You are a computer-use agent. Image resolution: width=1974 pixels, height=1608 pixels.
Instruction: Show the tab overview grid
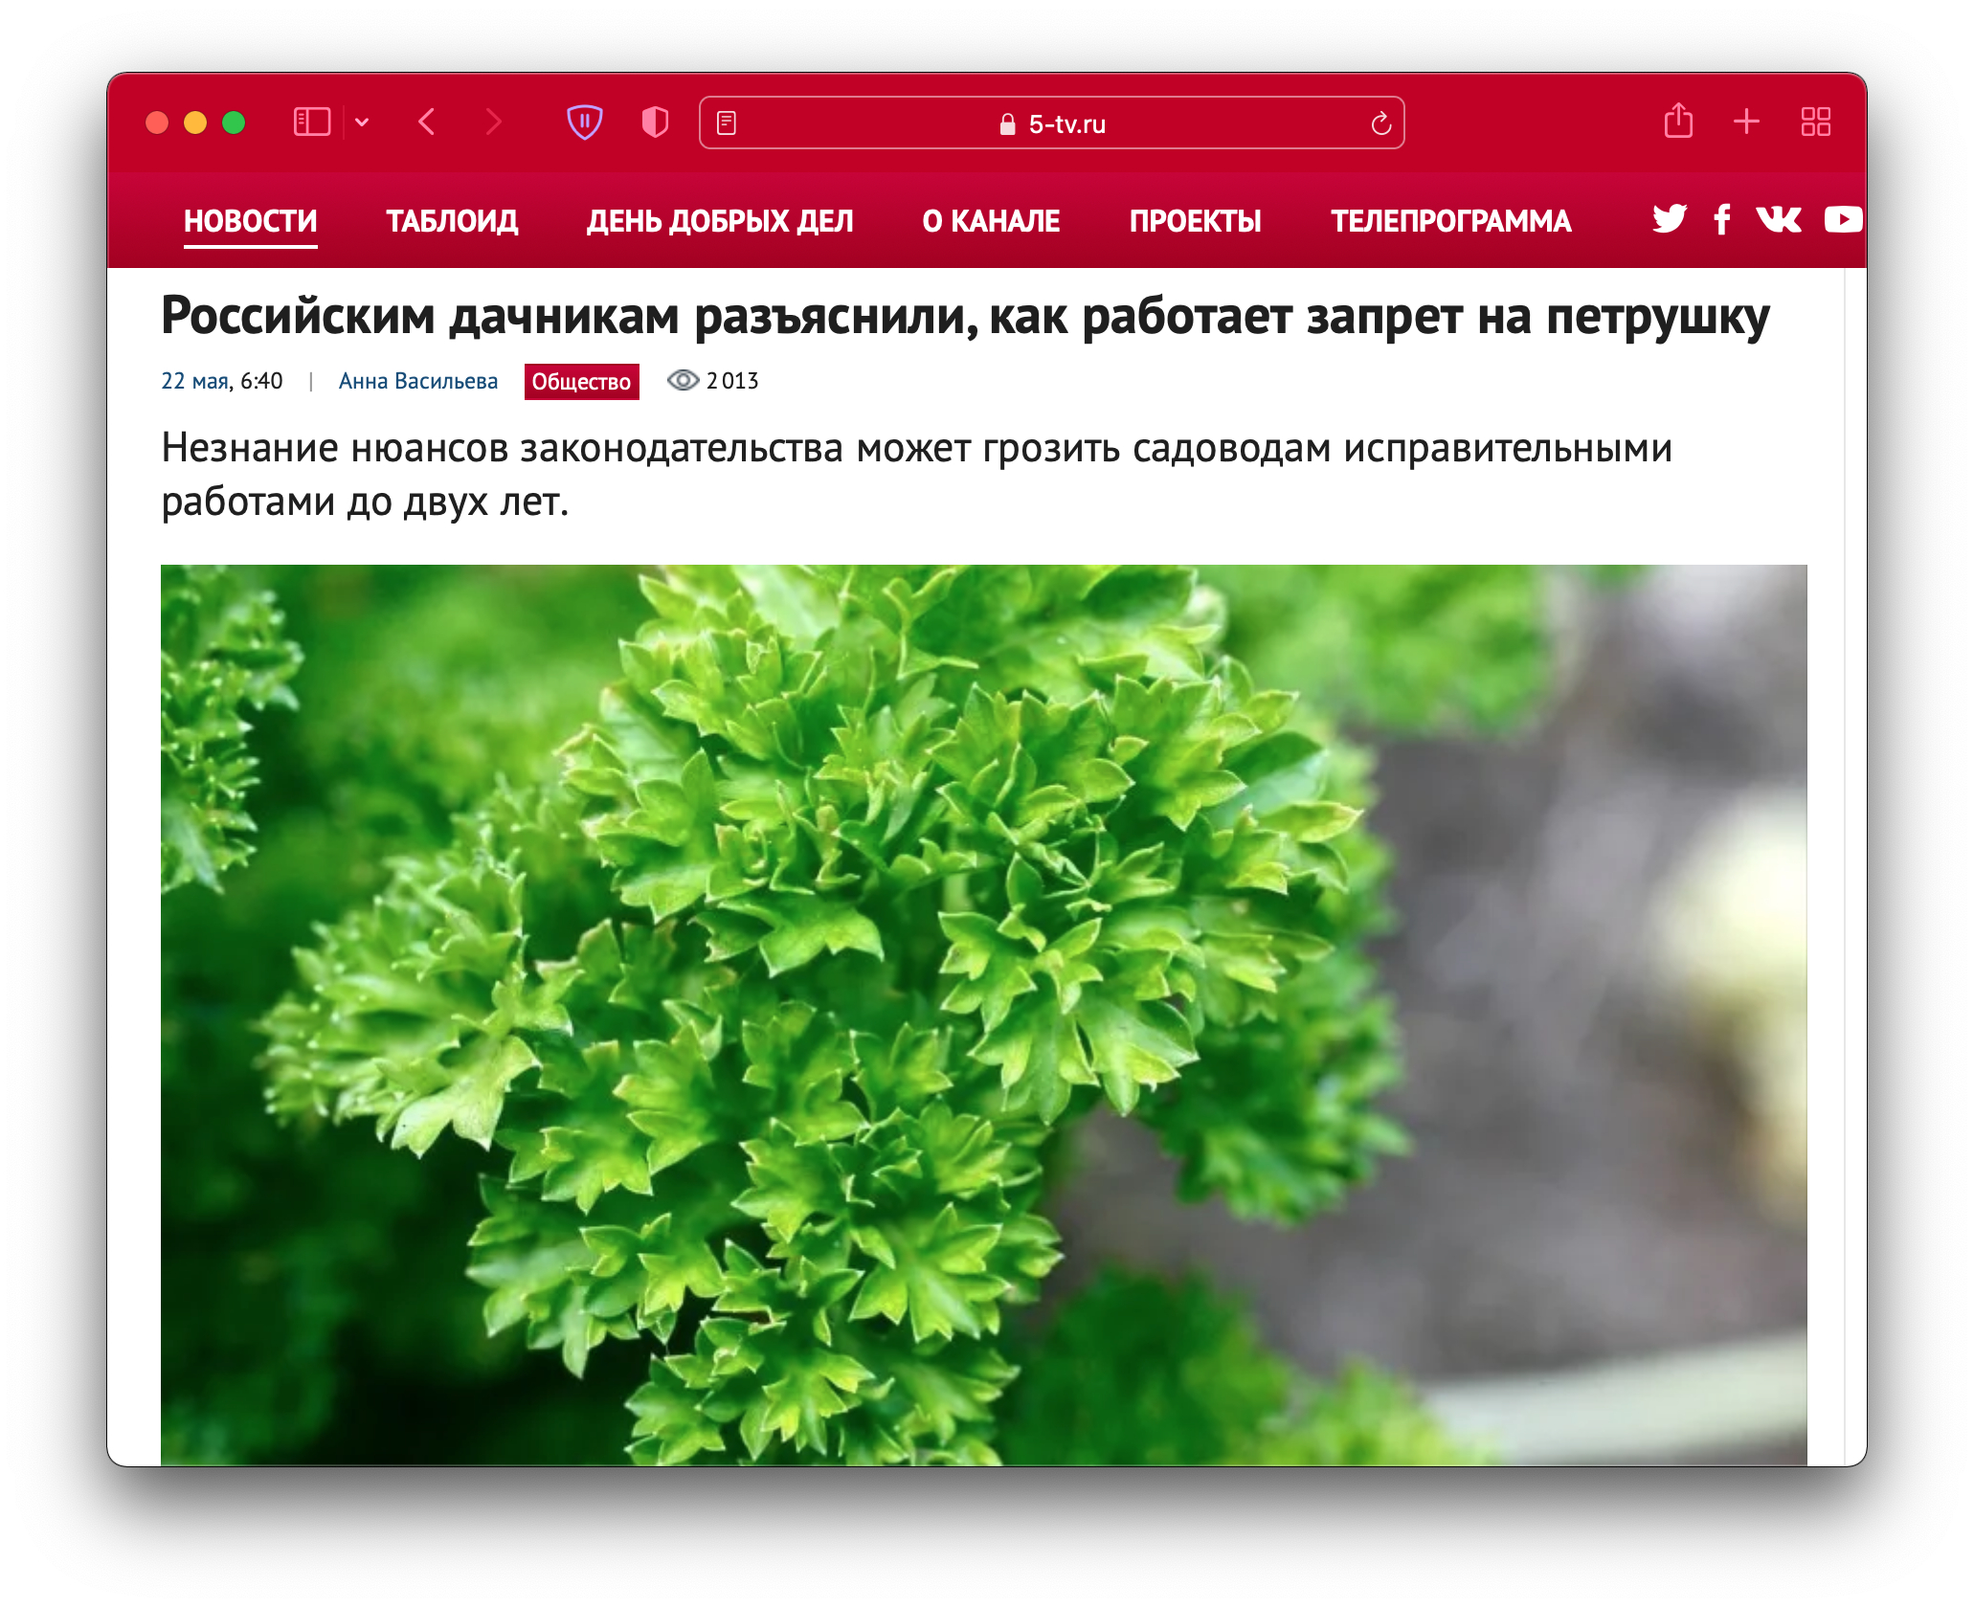click(x=1815, y=122)
